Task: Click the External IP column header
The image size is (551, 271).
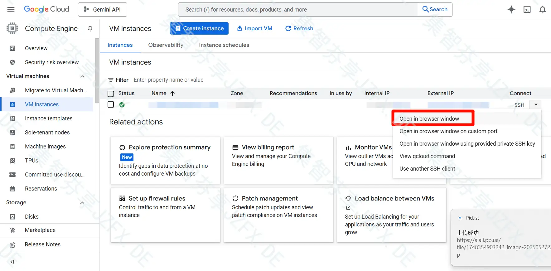Action: 440,93
